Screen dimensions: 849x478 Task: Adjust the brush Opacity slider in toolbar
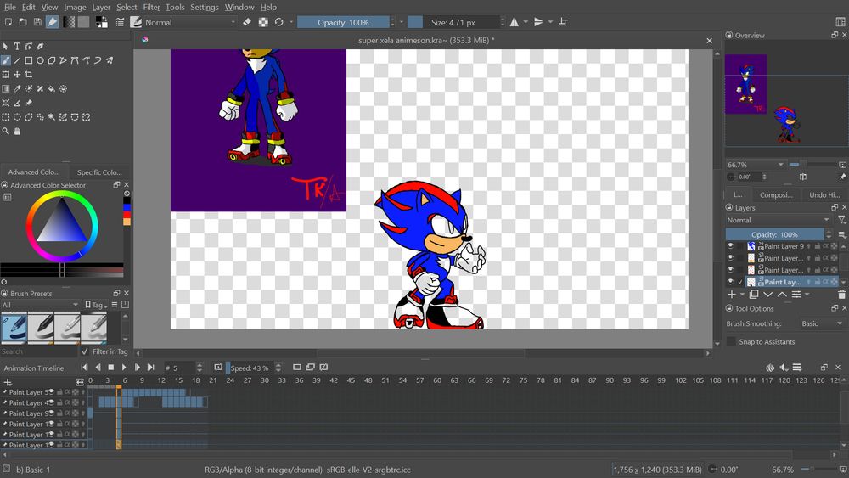pyautogui.click(x=344, y=22)
